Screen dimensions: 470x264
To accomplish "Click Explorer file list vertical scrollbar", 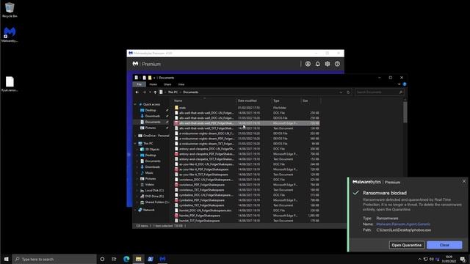I will coord(405,111).
